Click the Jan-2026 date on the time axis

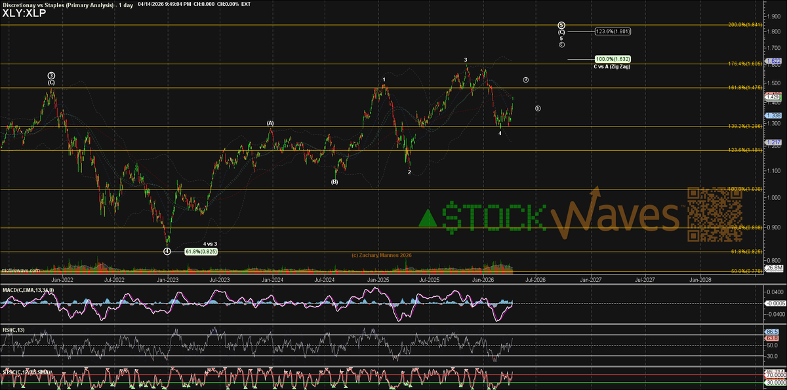pyautogui.click(x=484, y=279)
